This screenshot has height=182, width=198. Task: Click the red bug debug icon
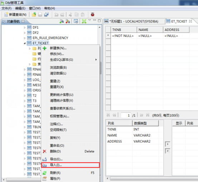(x=93, y=14)
